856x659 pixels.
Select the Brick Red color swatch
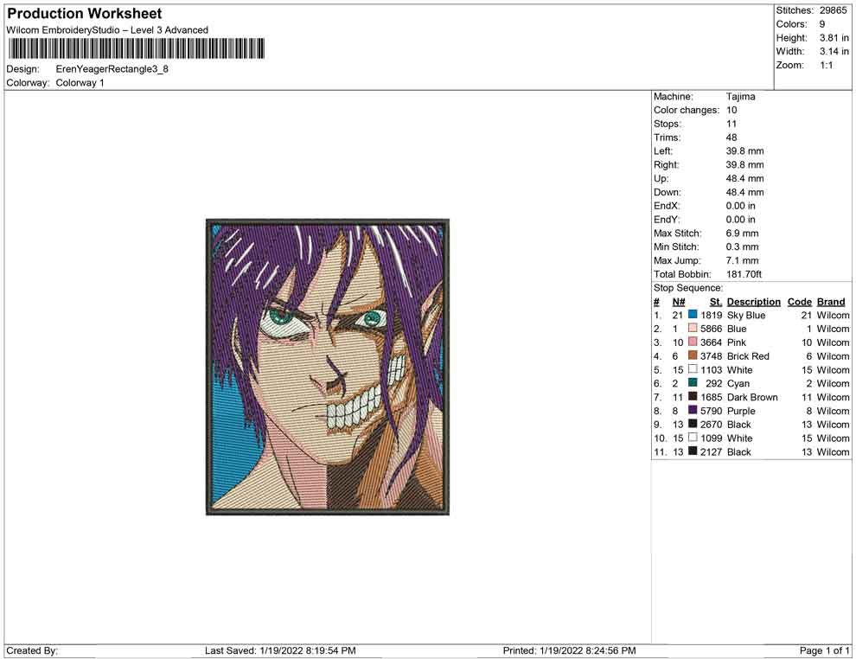[693, 355]
